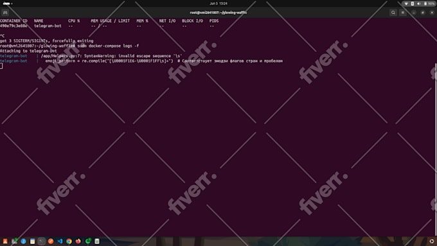The height and width of the screenshot is (246, 437).
Task: Click the Wi-Fi indicator in top bar
Action: pyautogui.click(x=406, y=4)
